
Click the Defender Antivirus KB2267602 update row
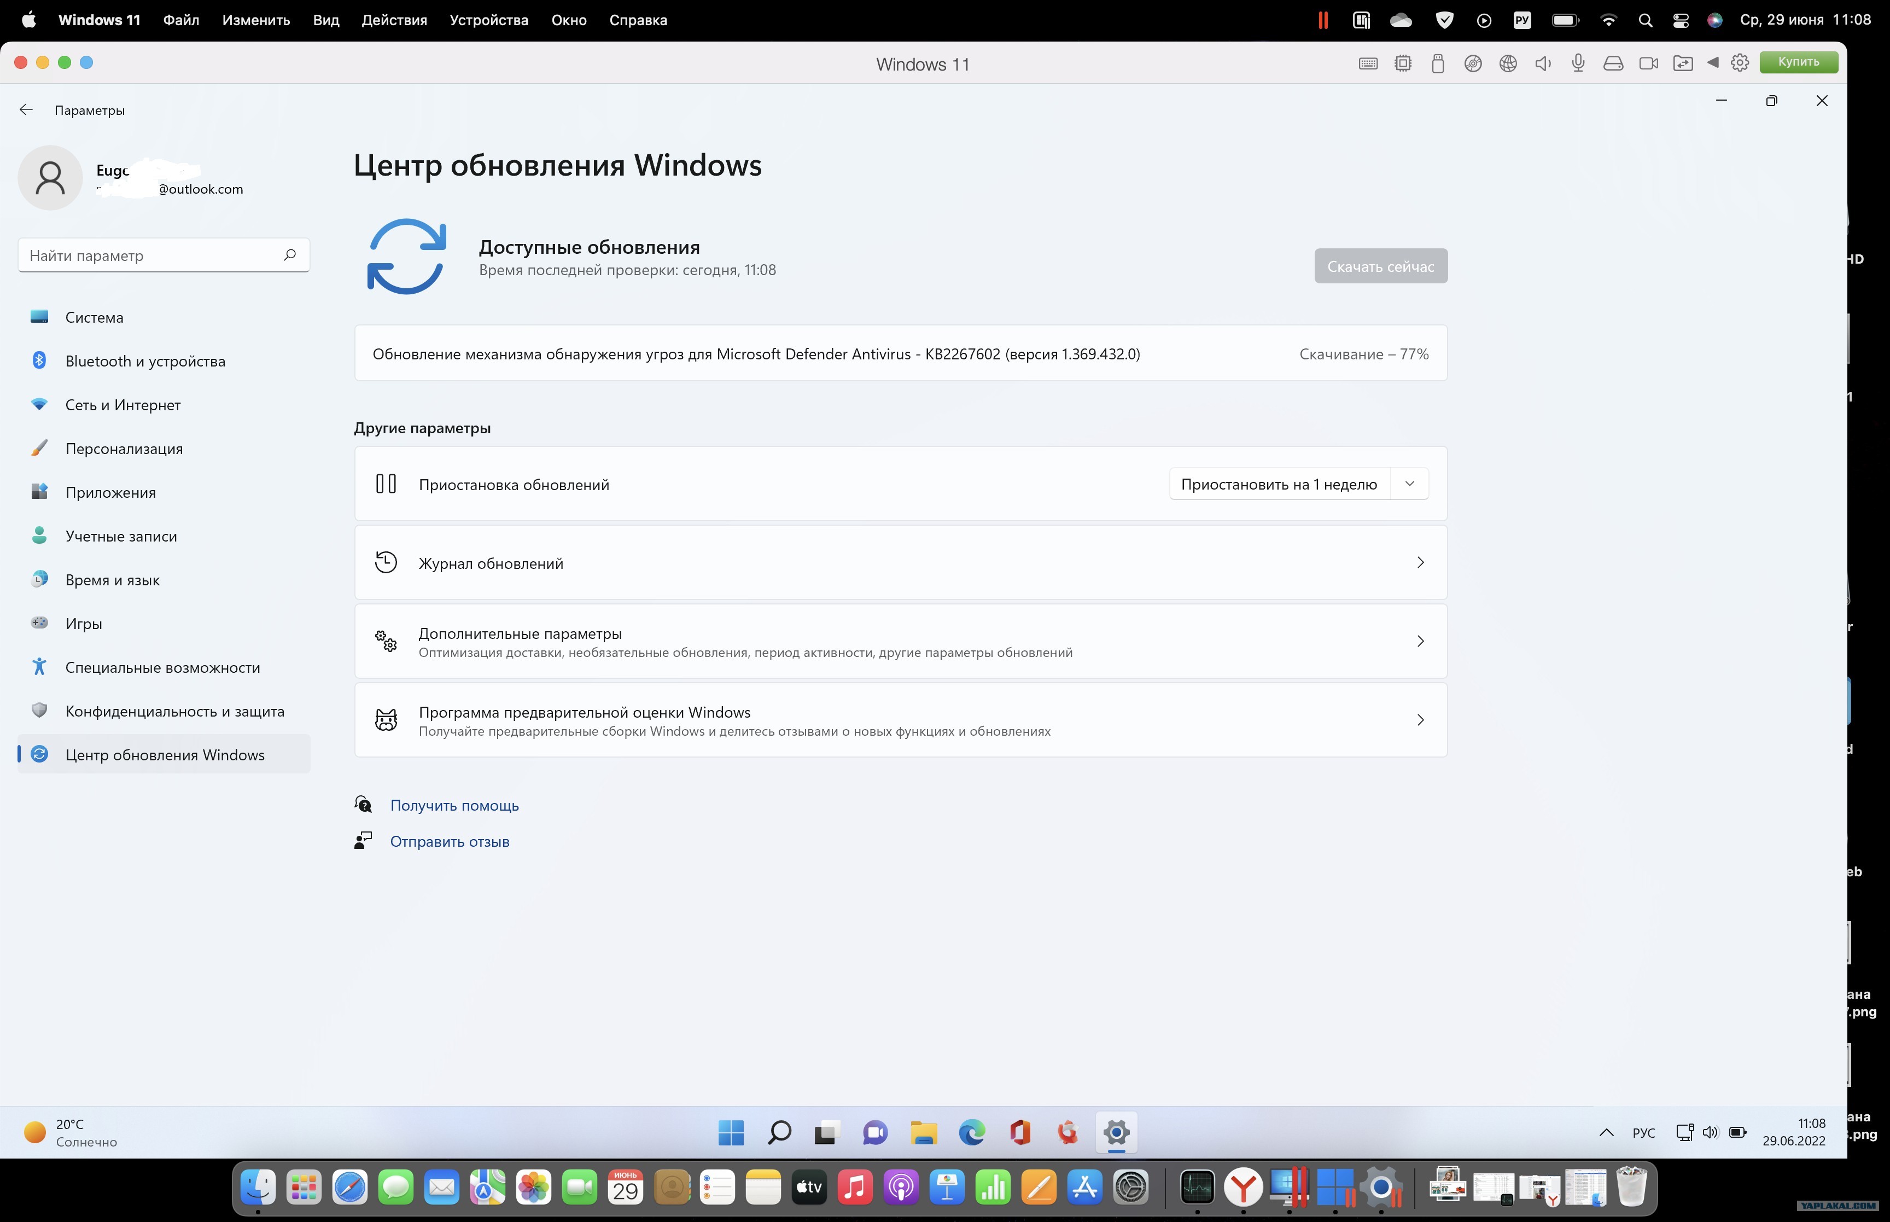[x=901, y=353]
